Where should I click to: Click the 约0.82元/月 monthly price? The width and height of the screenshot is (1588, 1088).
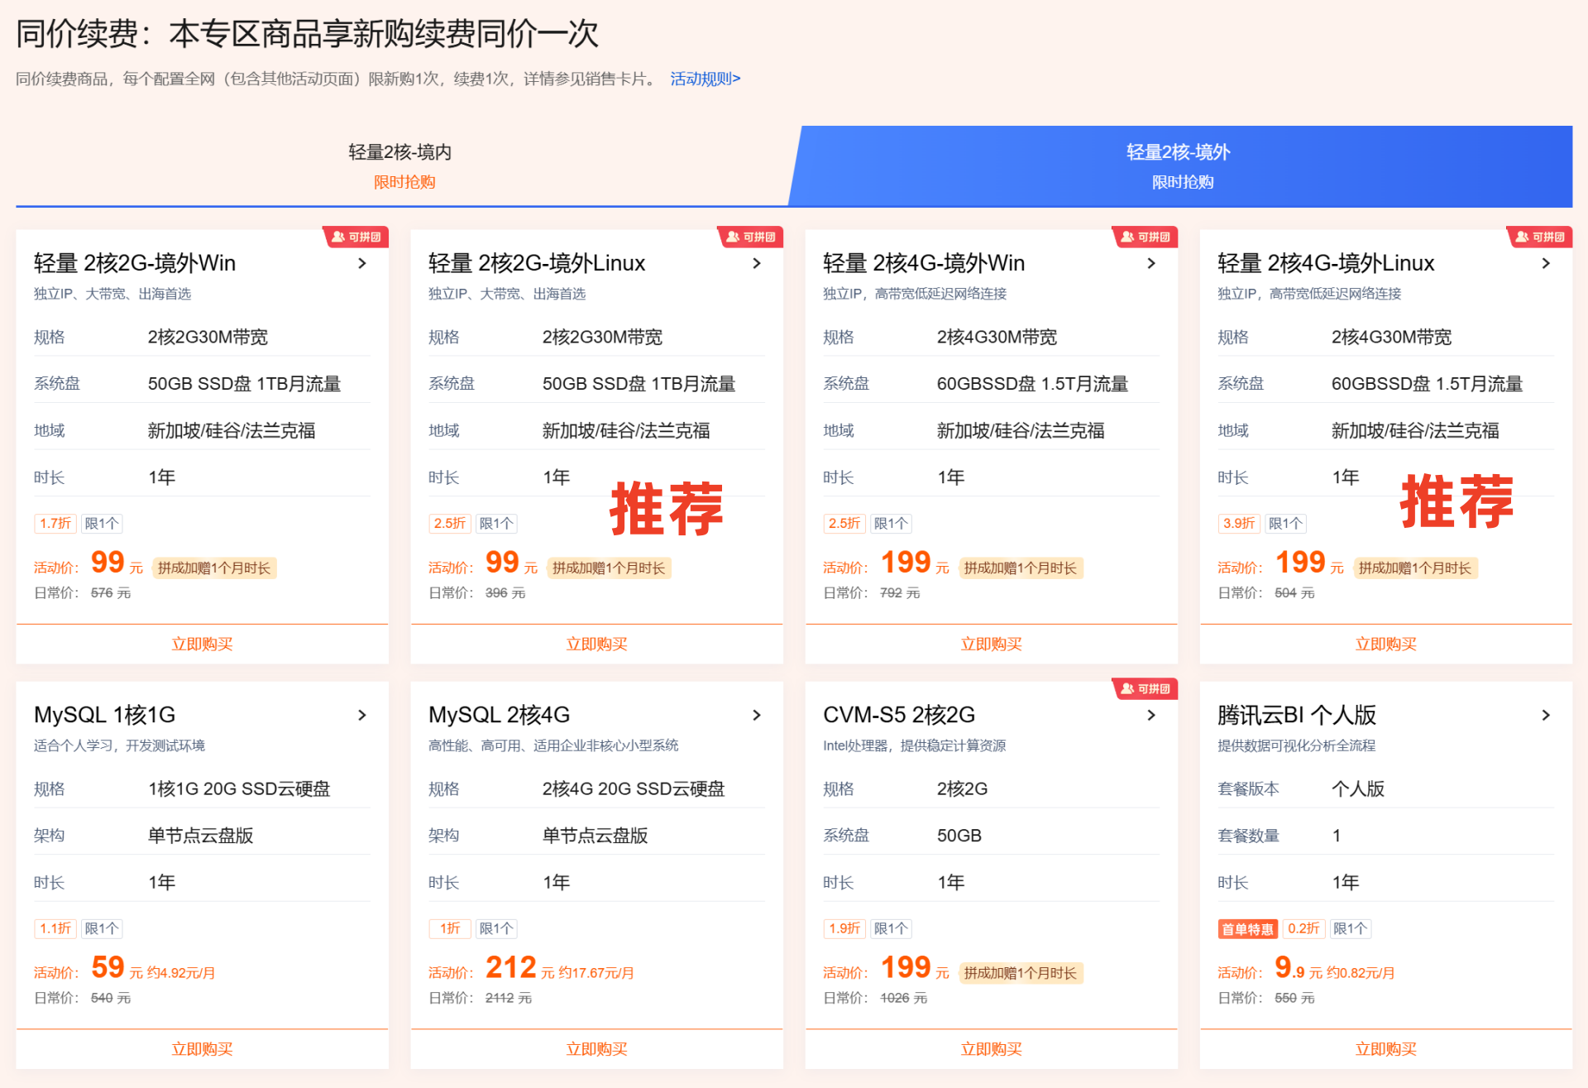pyautogui.click(x=1361, y=973)
